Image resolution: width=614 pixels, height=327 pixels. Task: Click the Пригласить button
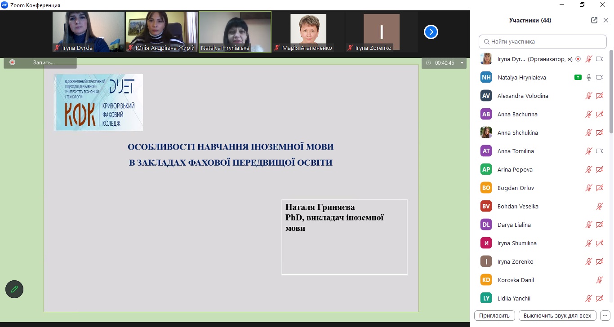(494, 315)
